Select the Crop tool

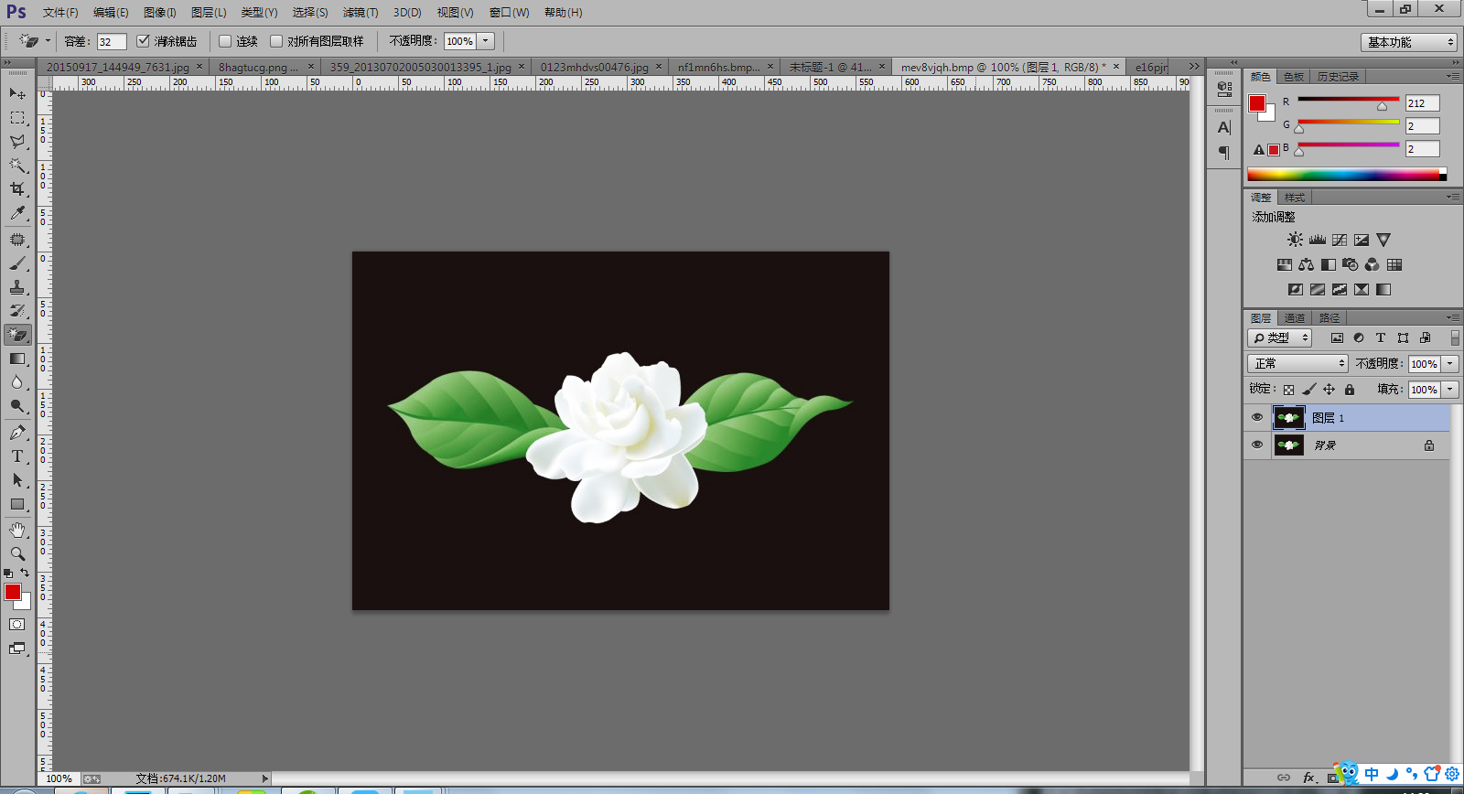tap(17, 188)
